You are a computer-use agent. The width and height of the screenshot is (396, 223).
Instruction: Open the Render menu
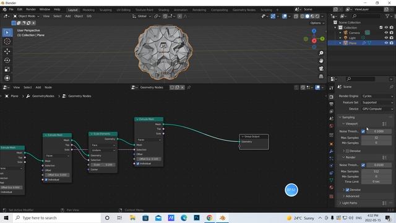[31, 9]
